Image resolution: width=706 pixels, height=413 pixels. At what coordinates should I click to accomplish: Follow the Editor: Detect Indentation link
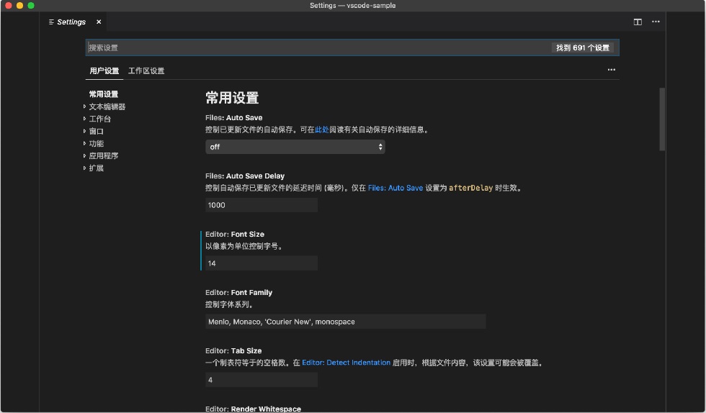(346, 363)
